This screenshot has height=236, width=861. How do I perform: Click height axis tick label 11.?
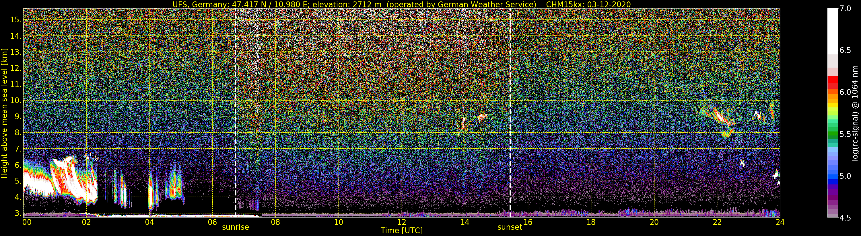16,84
